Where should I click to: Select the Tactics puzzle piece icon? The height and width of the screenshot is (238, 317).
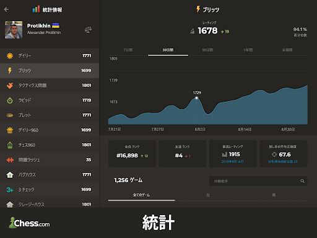10,86
